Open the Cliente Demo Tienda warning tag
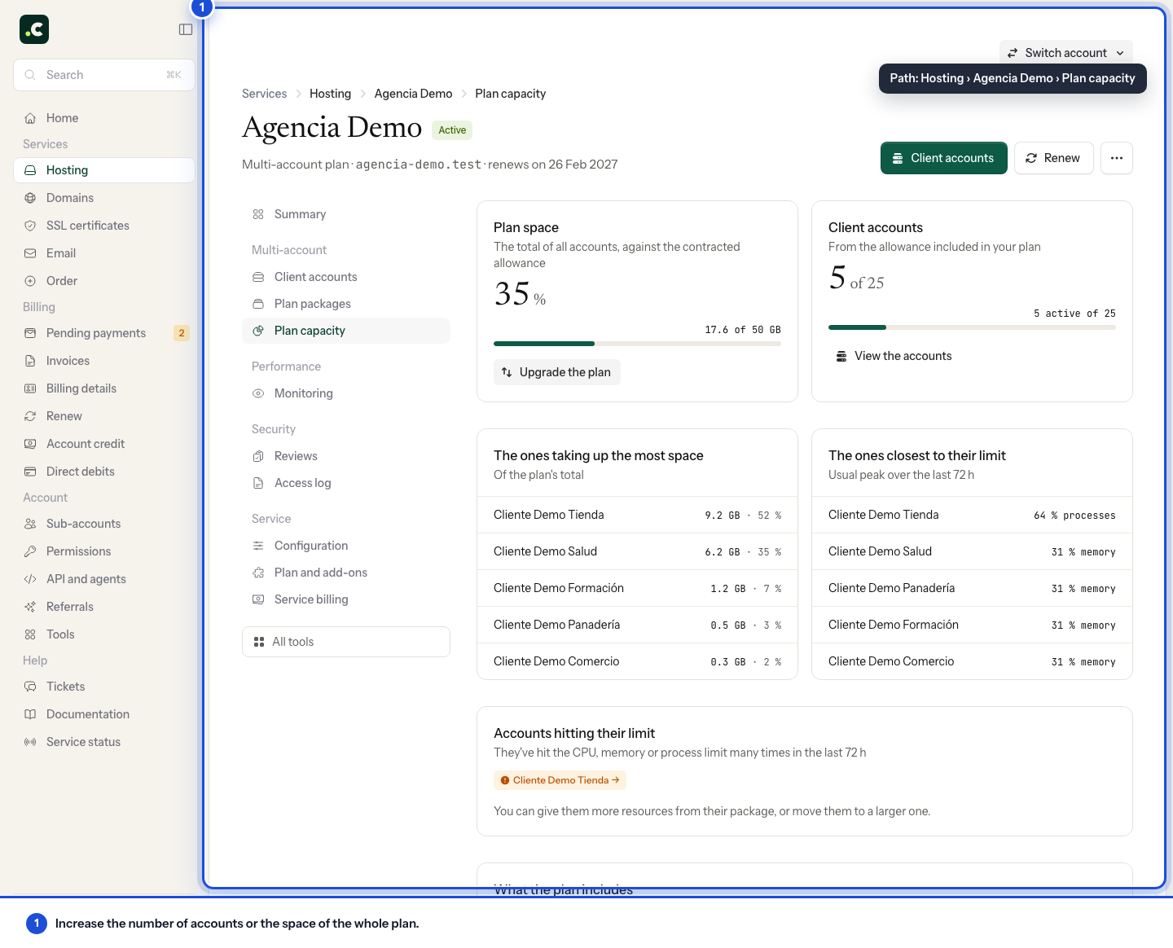Screen dimensions: 1173x948 560,780
